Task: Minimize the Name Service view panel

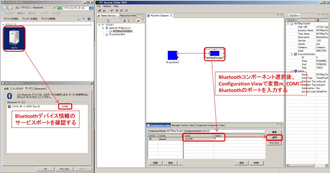Action: tap(139, 15)
